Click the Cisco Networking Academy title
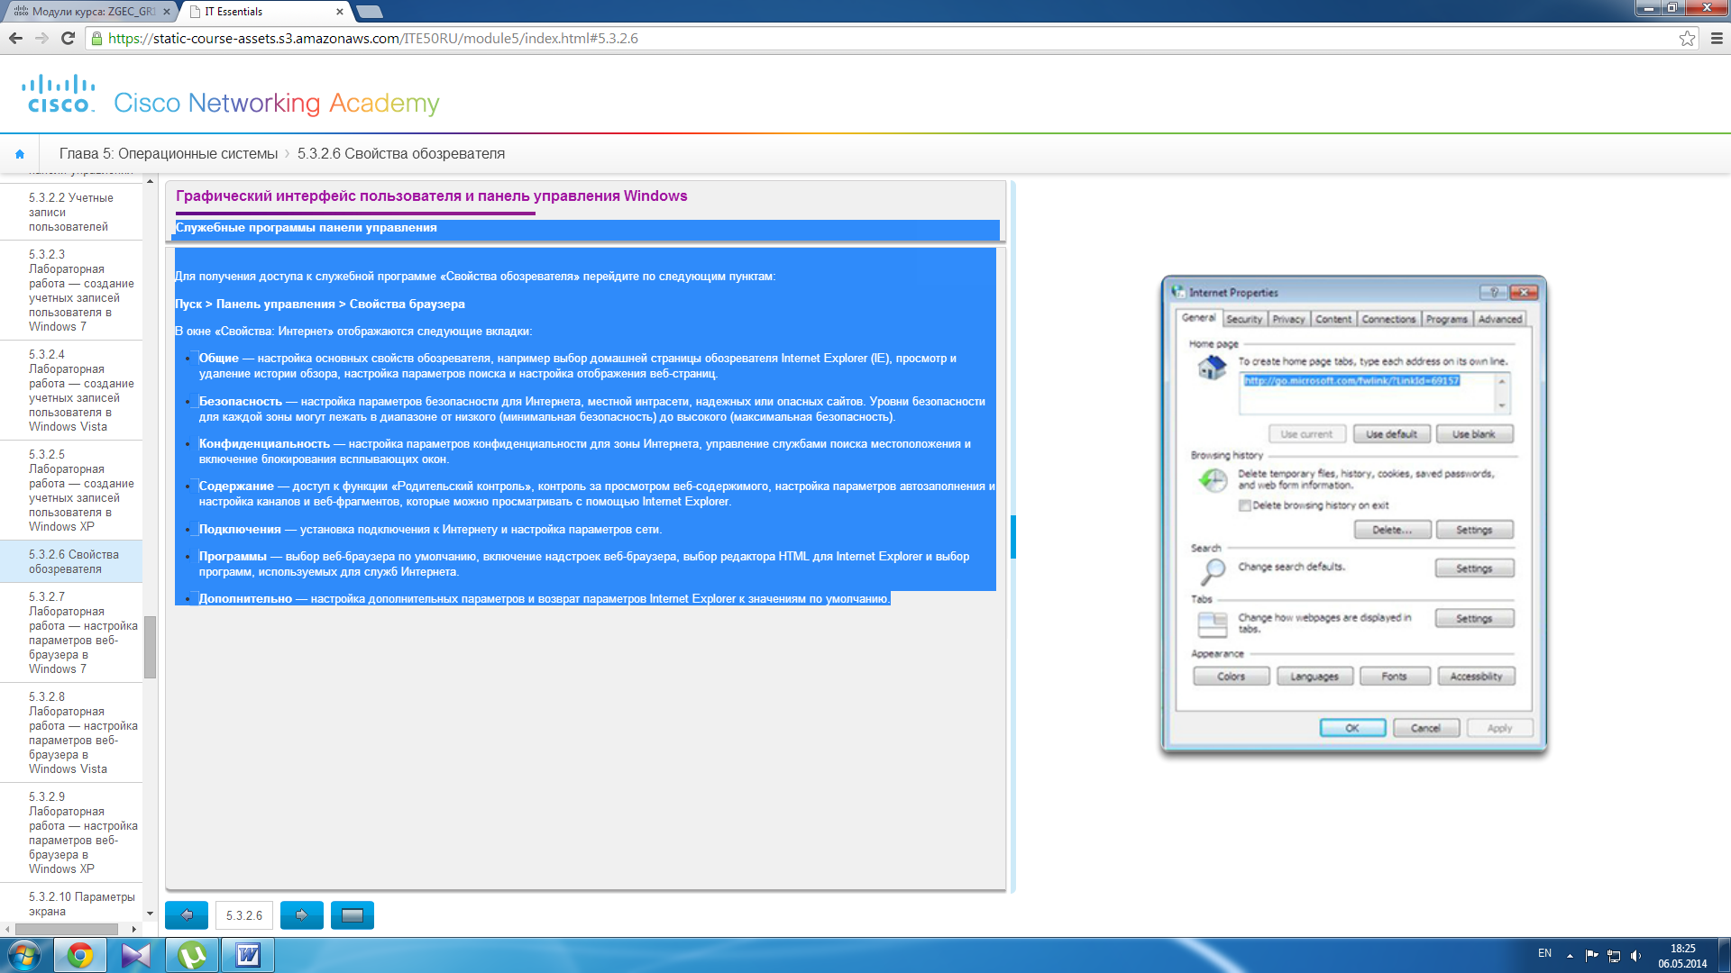Image resolution: width=1731 pixels, height=973 pixels. (277, 104)
